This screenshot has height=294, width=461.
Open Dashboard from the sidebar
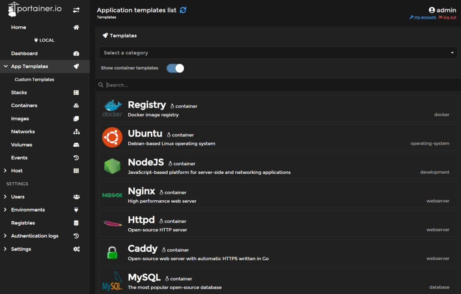pos(24,54)
